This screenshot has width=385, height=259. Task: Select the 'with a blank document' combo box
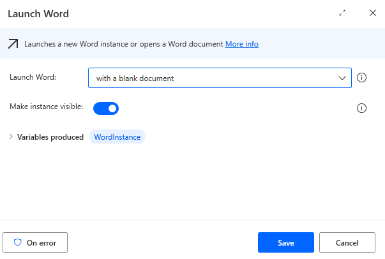[x=211, y=78]
